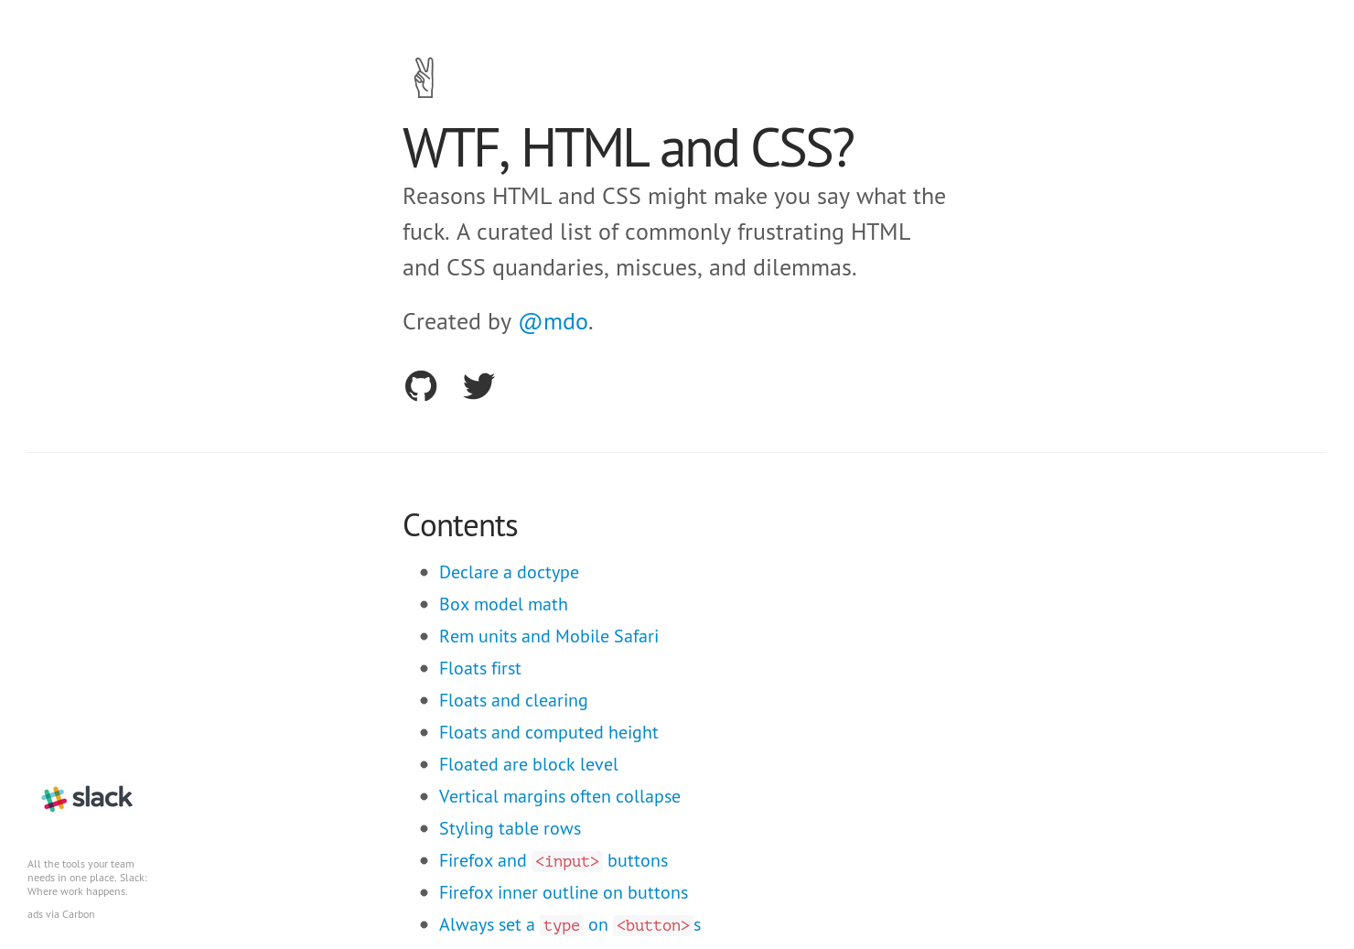Open the GitHub profile icon
Image resolution: width=1354 pixels, height=949 pixels.
(421, 385)
